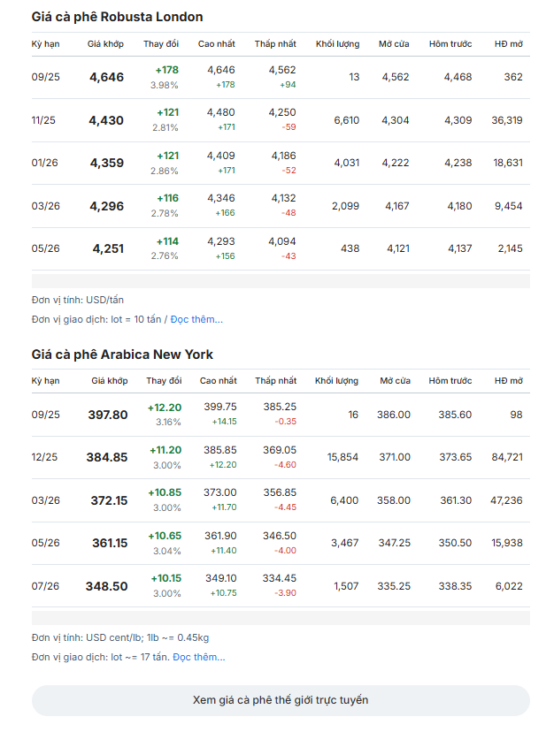This screenshot has width=554, height=732.
Task: Select Robusta 03/26 price 4,296
Action: [x=106, y=206]
